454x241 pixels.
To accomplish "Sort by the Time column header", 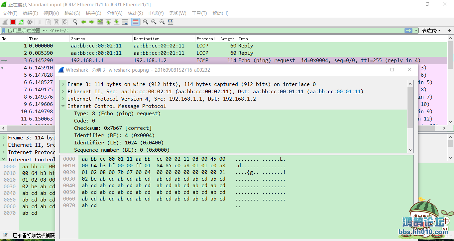I will (49, 39).
